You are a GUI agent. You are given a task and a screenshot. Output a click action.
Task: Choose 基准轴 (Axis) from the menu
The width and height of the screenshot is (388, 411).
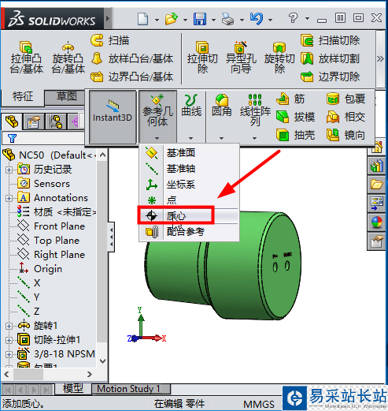click(189, 169)
